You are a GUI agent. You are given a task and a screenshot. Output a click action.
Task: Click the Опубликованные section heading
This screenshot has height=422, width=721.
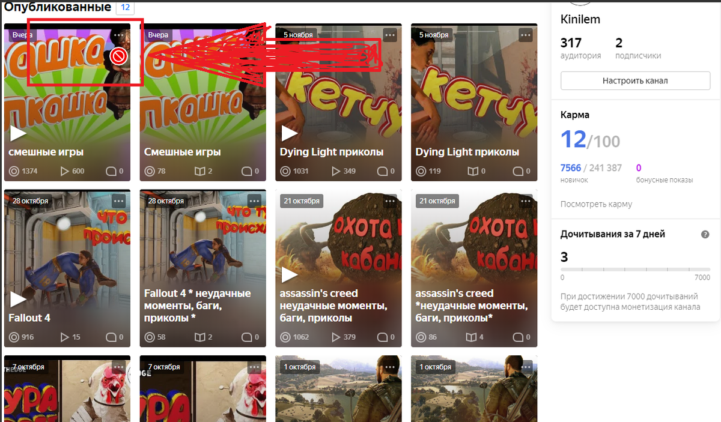pos(58,7)
